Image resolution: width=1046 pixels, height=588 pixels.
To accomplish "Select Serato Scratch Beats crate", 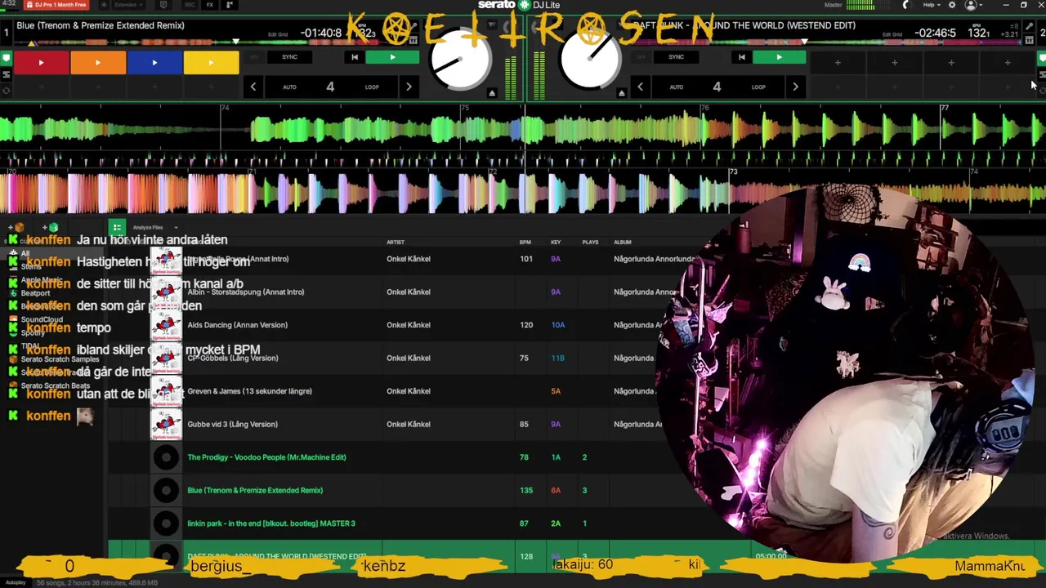I will pos(56,385).
